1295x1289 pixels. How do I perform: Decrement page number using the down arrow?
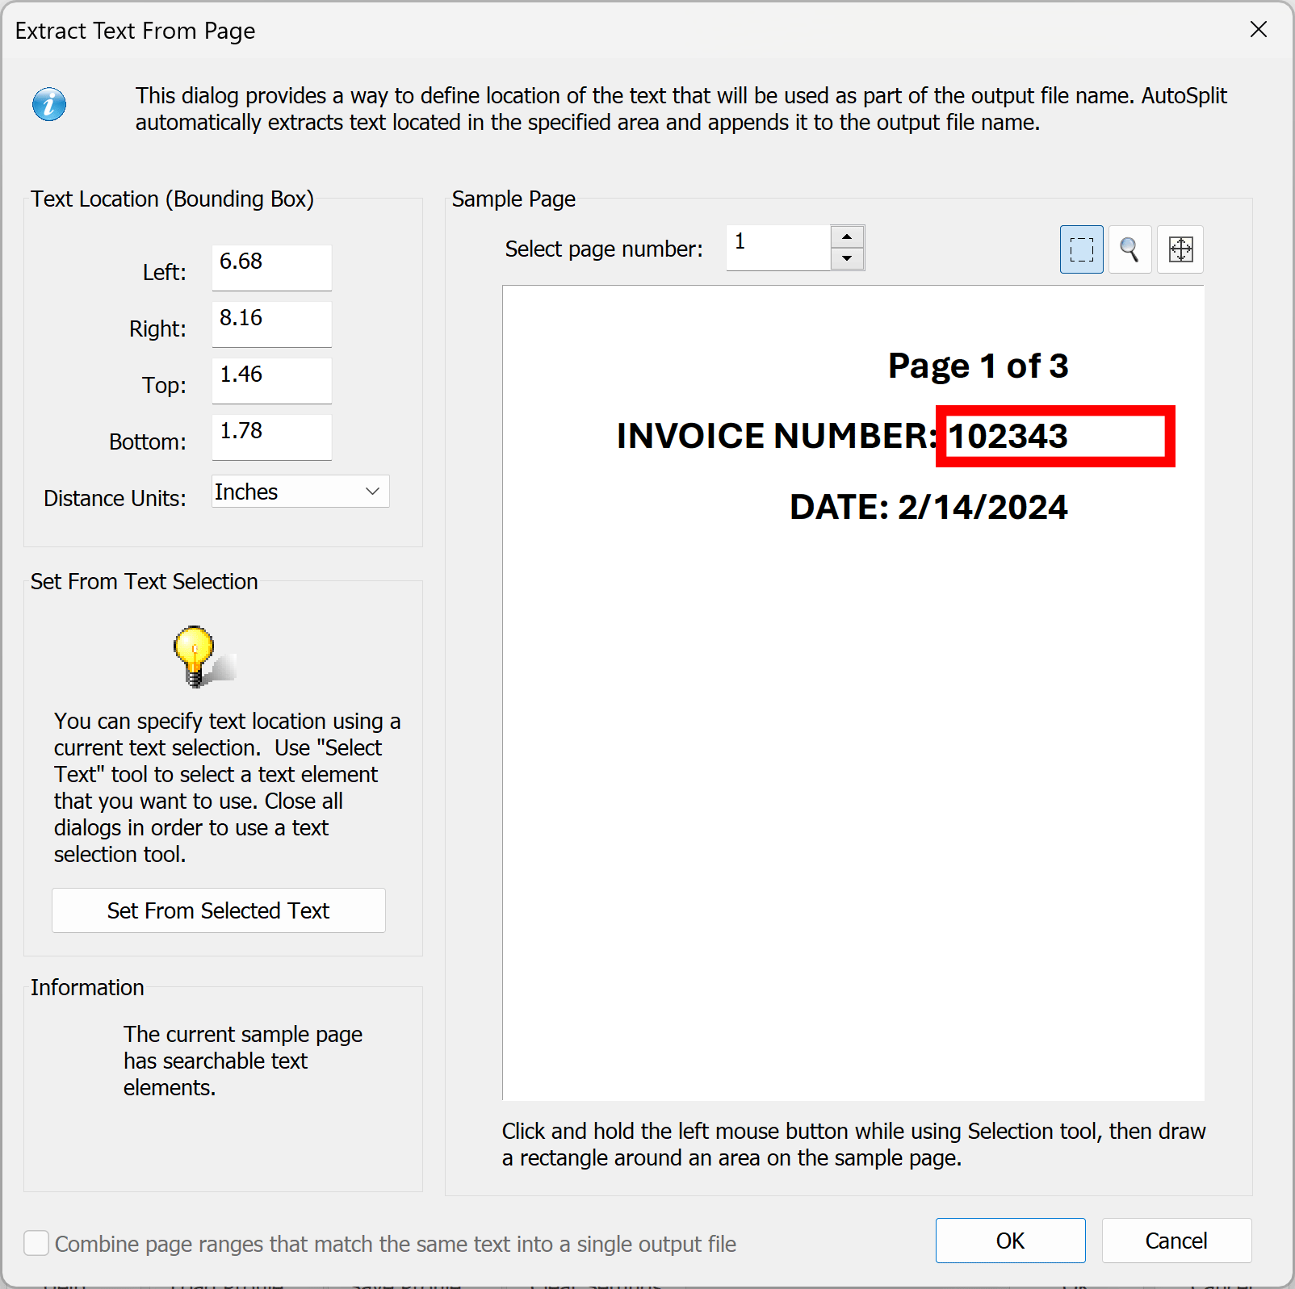point(846,259)
